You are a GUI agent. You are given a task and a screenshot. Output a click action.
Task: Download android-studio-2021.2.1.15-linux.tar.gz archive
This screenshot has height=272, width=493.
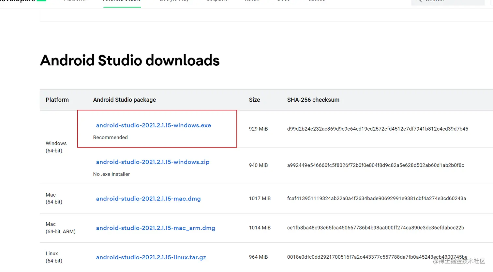[151, 257]
